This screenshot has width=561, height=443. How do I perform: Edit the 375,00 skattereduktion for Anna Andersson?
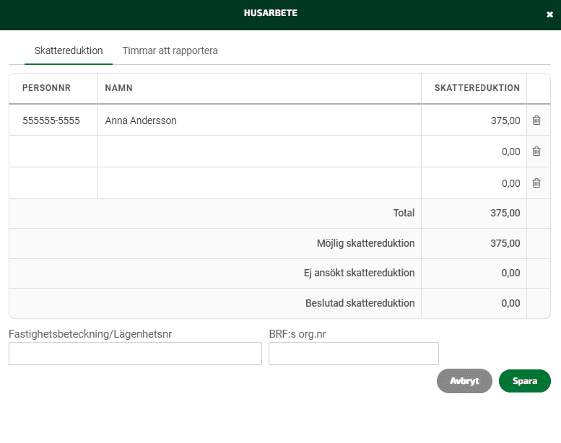pyautogui.click(x=474, y=120)
